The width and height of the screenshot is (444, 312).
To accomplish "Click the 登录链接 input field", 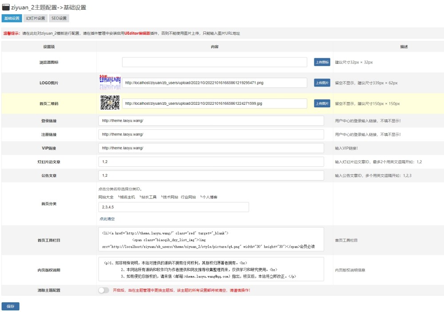I will tap(211, 121).
